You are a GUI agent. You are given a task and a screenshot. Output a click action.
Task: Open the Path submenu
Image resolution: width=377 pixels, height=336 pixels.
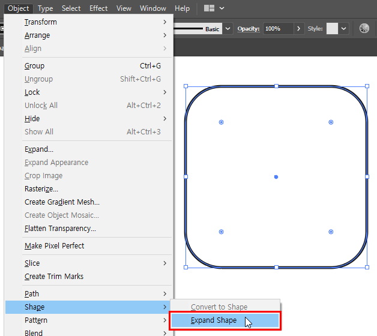(32, 294)
